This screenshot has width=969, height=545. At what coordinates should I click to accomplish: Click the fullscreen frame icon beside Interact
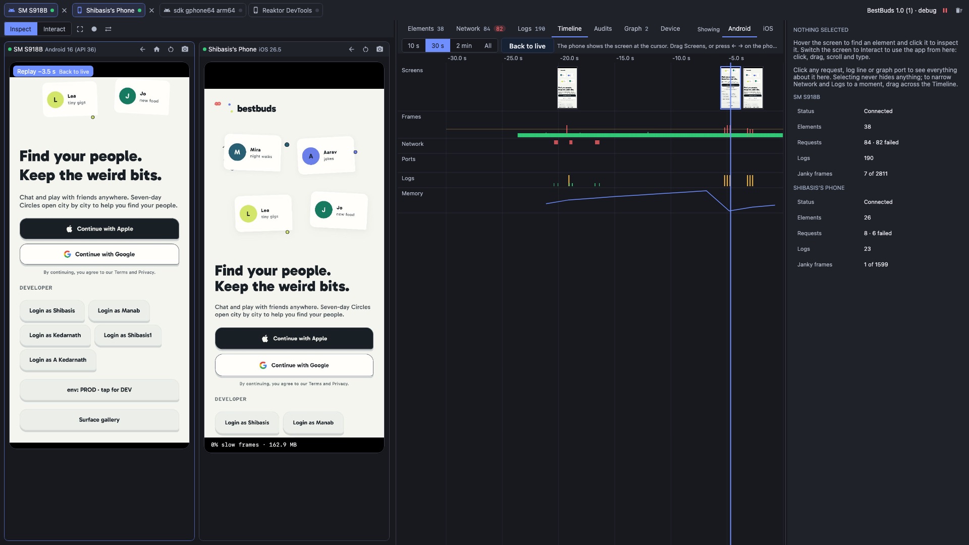[80, 29]
